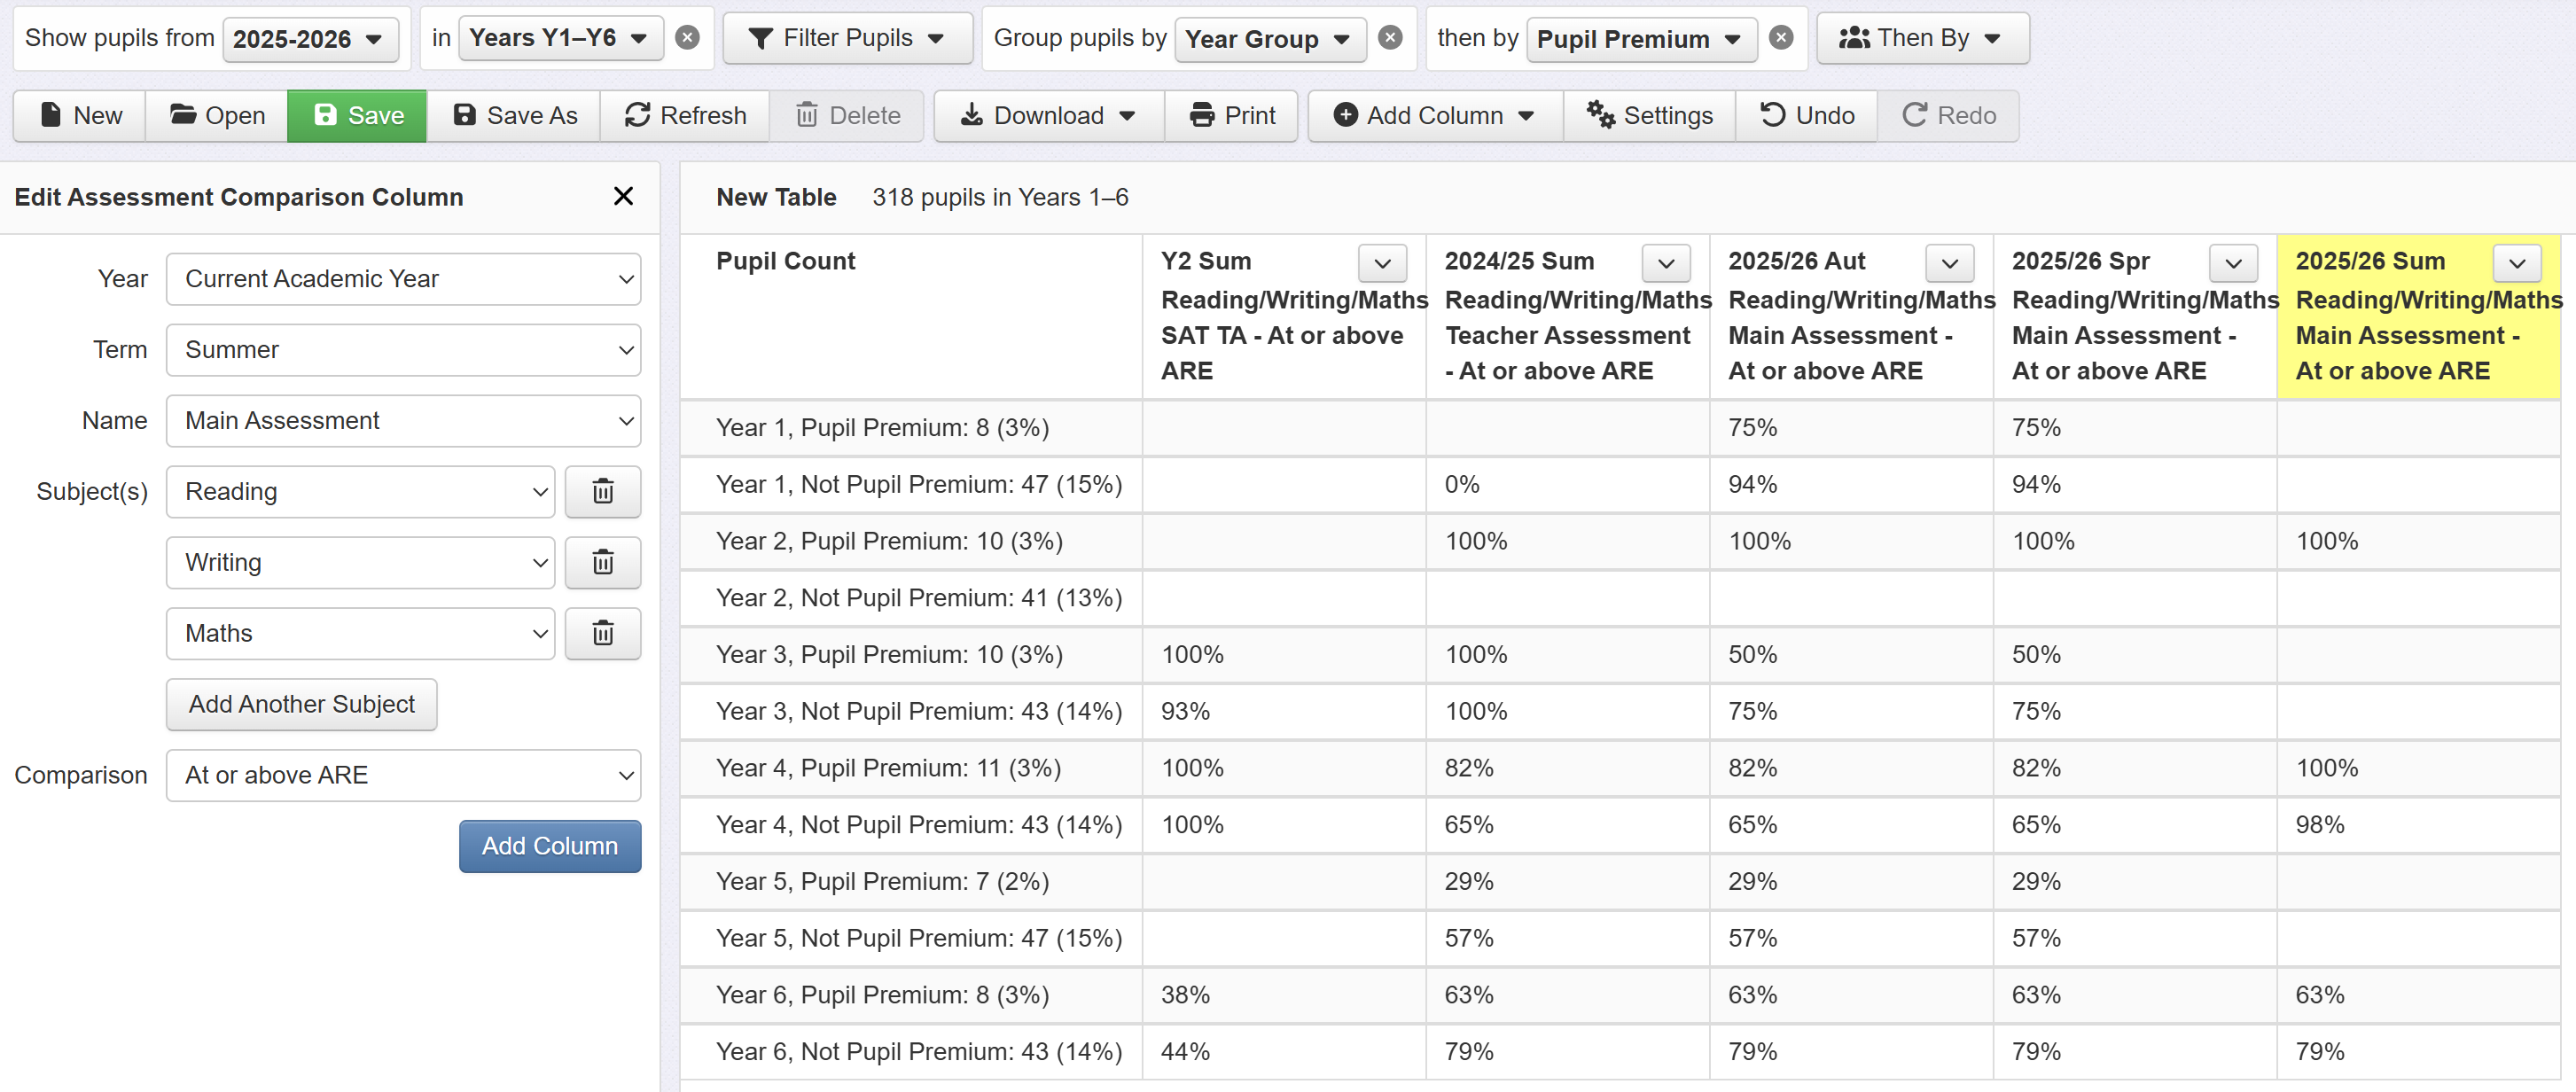Open the Settings gears option
This screenshot has height=1092, width=2576.
pyautogui.click(x=1649, y=116)
